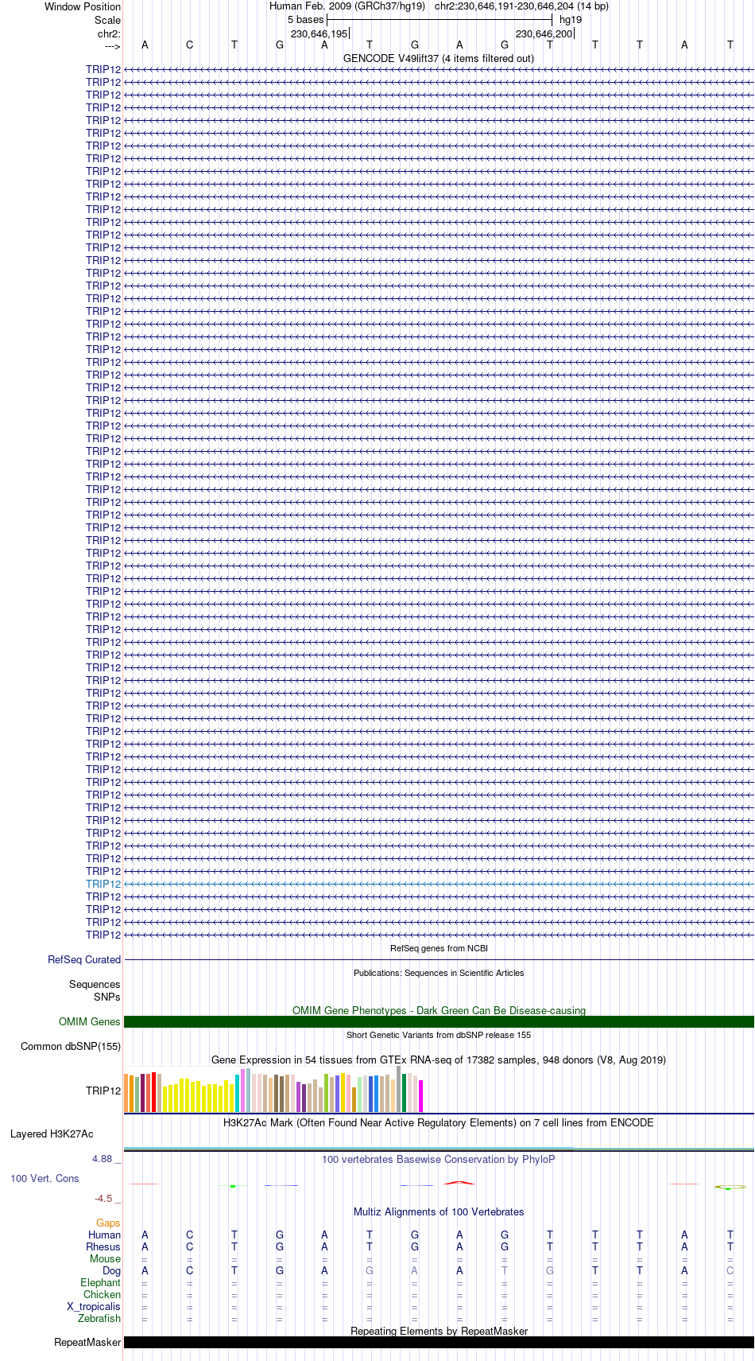Click the Scale label
This screenshot has width=755, height=1361.
[108, 20]
